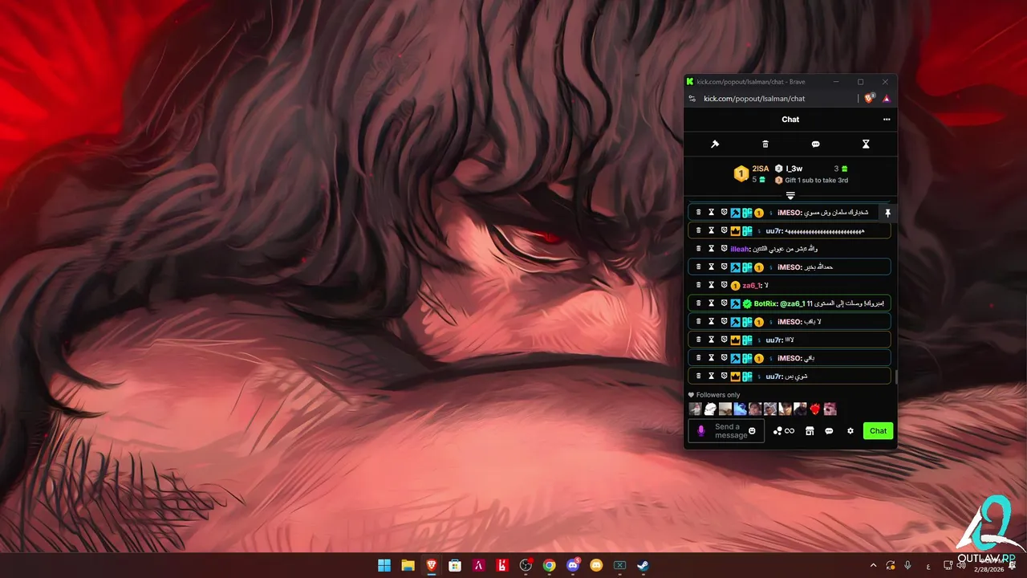1027x578 pixels.
Task: Click the microphone icon in system tray
Action: click(x=908, y=566)
